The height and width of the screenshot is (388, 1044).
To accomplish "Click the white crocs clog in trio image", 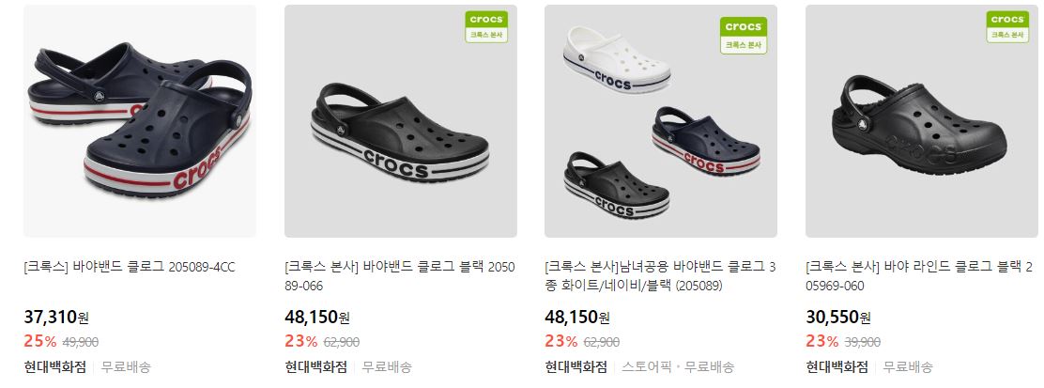I will pyautogui.click(x=617, y=61).
